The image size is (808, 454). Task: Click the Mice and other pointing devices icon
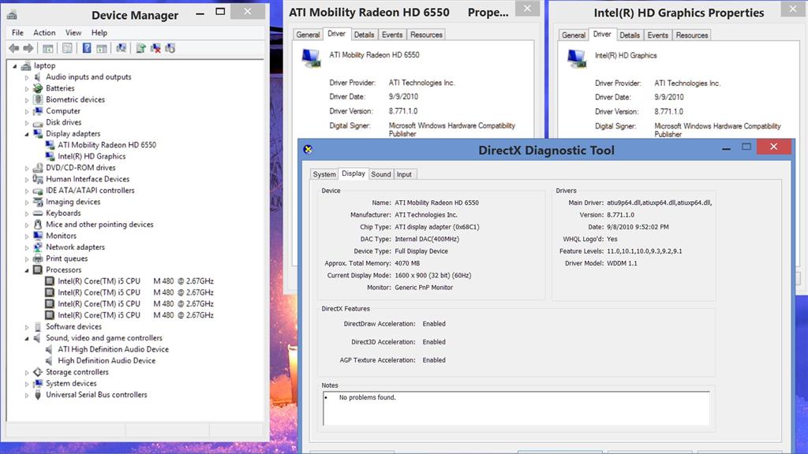38,225
